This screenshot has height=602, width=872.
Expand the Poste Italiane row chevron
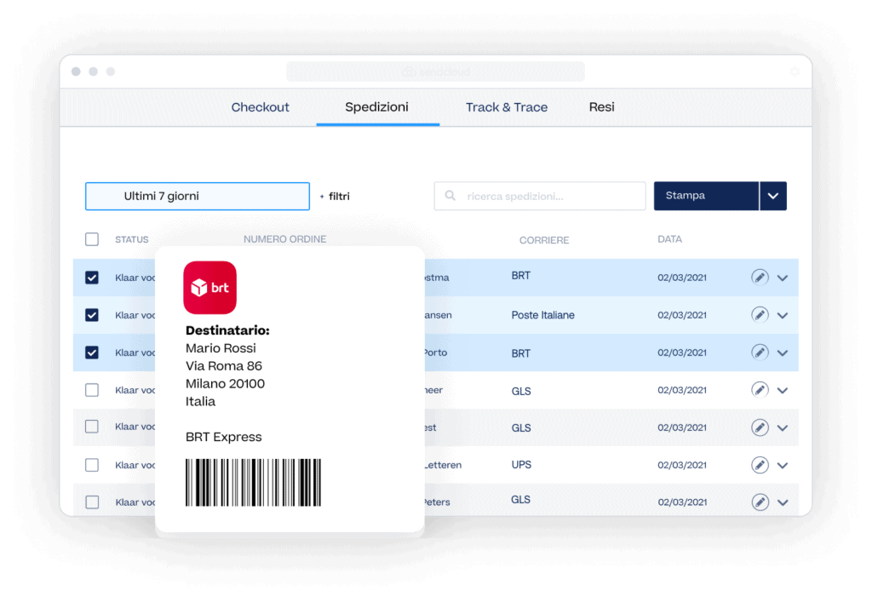783,315
